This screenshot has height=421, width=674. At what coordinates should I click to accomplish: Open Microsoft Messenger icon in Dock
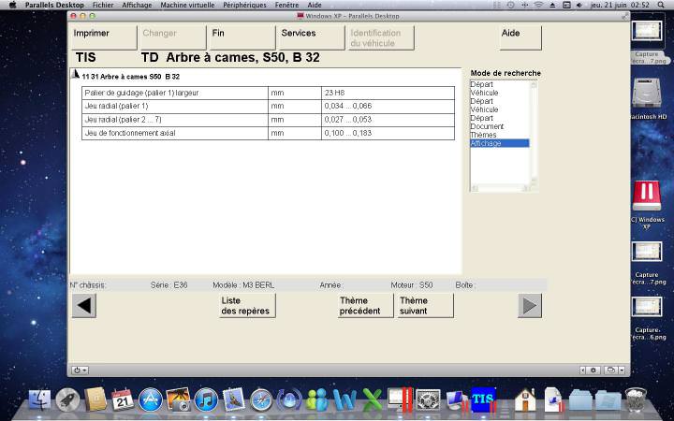point(316,399)
